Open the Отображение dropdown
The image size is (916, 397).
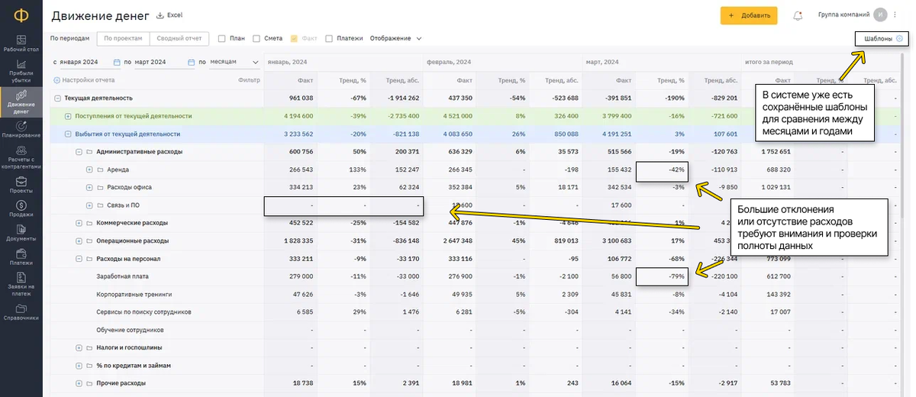(396, 38)
